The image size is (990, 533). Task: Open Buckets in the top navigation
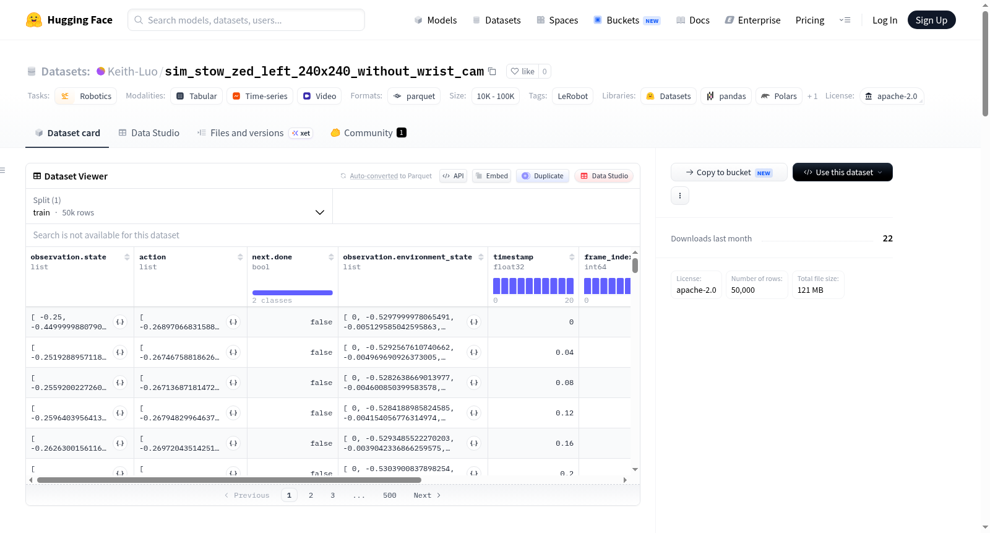[x=627, y=20]
